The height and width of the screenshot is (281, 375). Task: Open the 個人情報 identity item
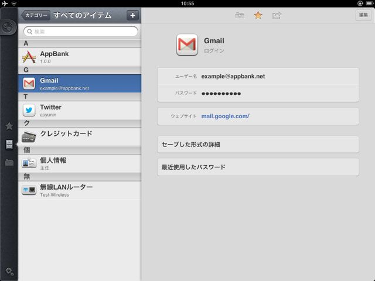pyautogui.click(x=80, y=164)
